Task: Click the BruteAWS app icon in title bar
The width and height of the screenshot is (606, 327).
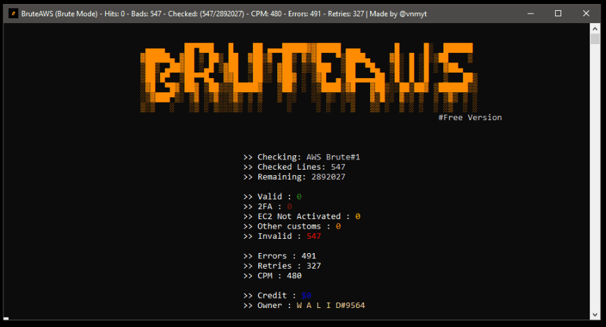Action: click(x=13, y=14)
